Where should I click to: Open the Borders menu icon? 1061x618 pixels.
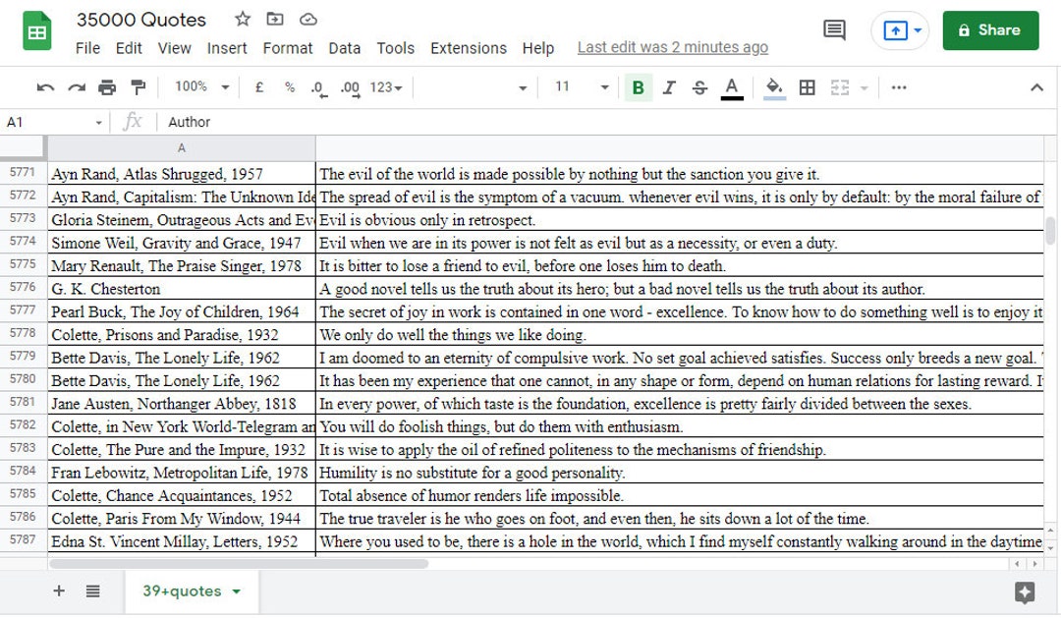coord(806,86)
